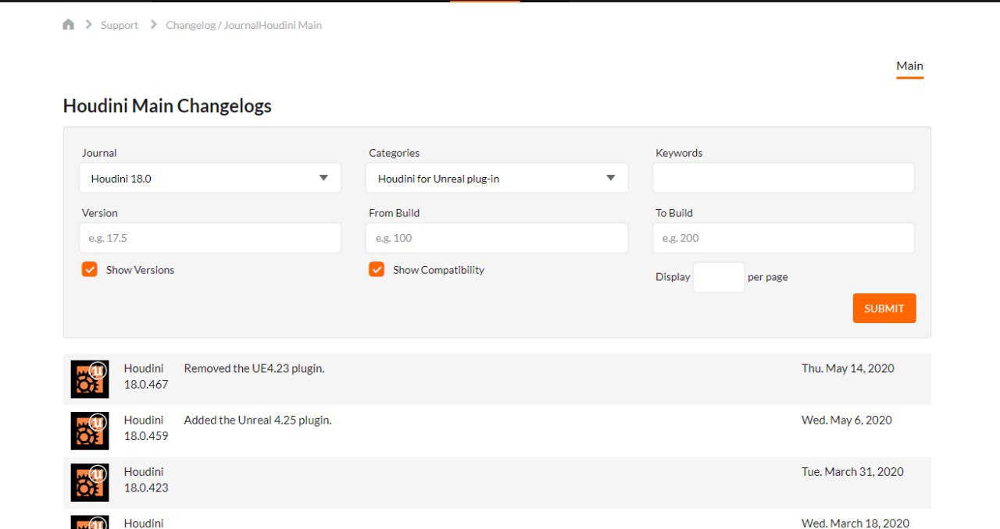Select the Houdini 18.0.423 version text
The image size is (1000, 529).
(x=146, y=479)
